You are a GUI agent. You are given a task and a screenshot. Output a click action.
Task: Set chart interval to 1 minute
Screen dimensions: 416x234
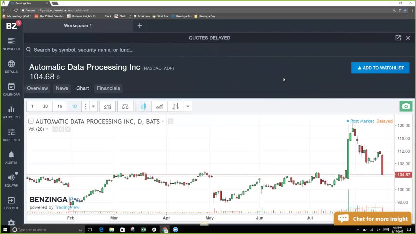coord(32,106)
